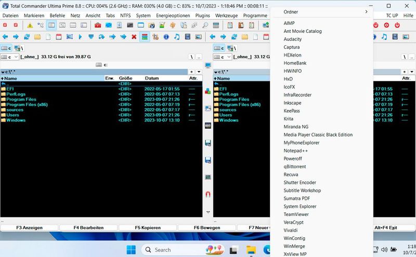The height and width of the screenshot is (257, 416).
Task: Click the red circle-dot power icon
Action: 386,25
